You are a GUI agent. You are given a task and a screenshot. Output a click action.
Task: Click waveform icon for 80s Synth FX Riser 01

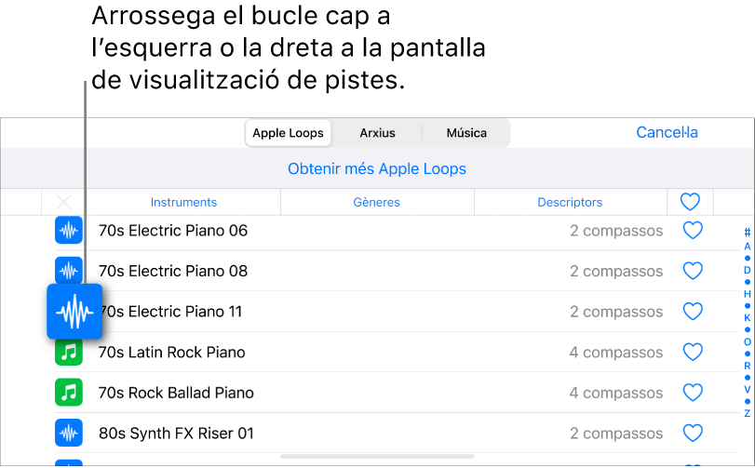(69, 434)
